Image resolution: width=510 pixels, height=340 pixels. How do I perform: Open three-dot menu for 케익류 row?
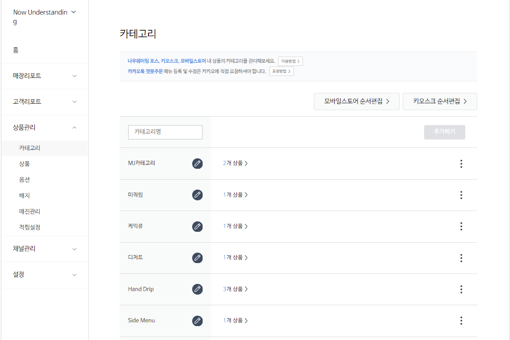(x=461, y=226)
